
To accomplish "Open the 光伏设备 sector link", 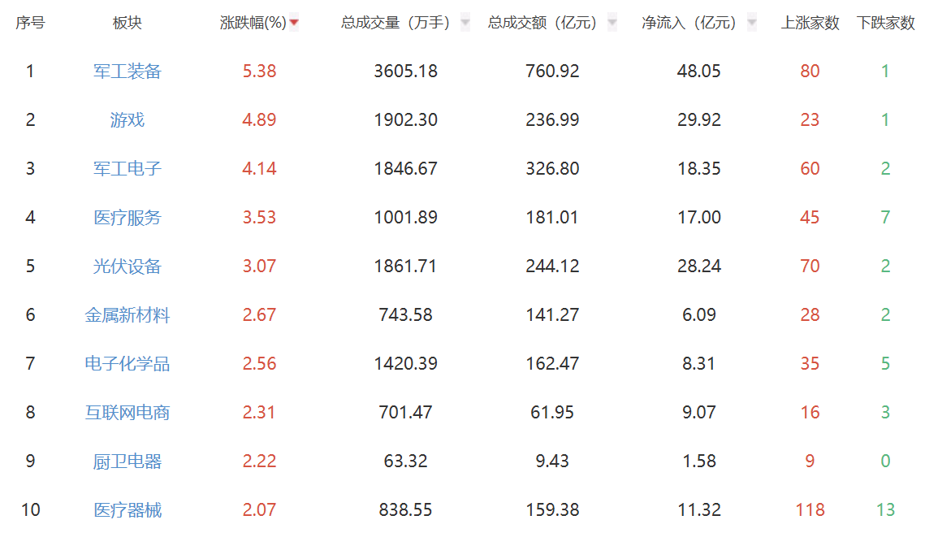I will click(128, 266).
